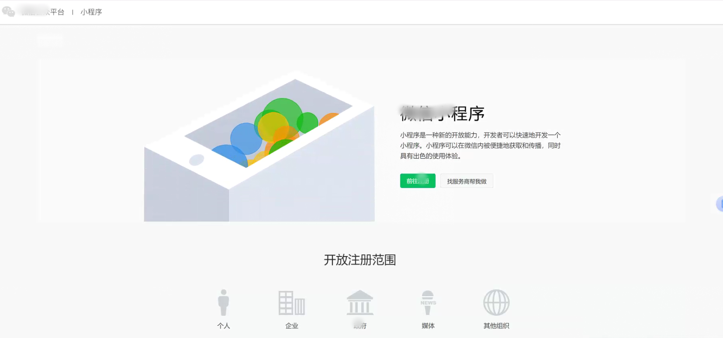
Task: Select the 个人 person icon
Action: point(224,302)
